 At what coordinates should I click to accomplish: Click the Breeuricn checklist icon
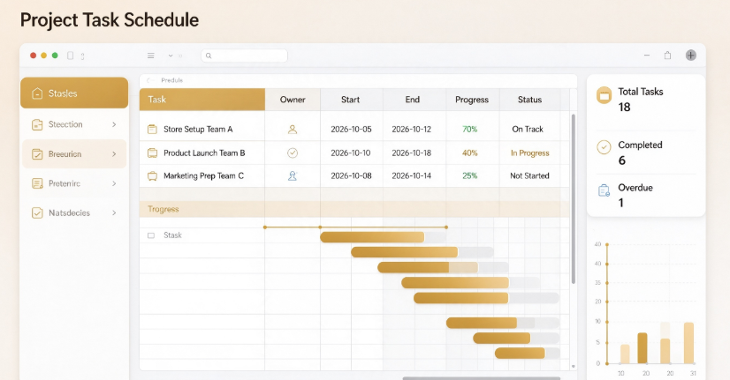point(37,154)
